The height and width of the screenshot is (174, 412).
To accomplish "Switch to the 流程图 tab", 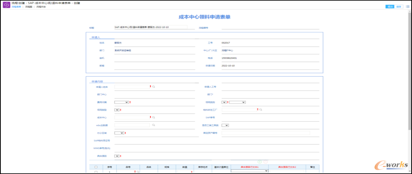I will pyautogui.click(x=28, y=7).
